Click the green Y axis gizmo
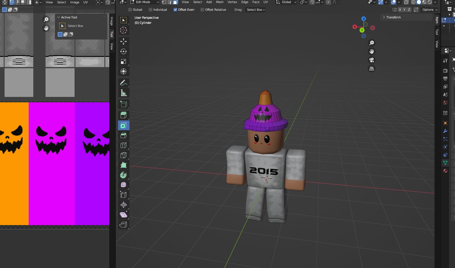The width and height of the screenshot is (455, 268). (362, 30)
